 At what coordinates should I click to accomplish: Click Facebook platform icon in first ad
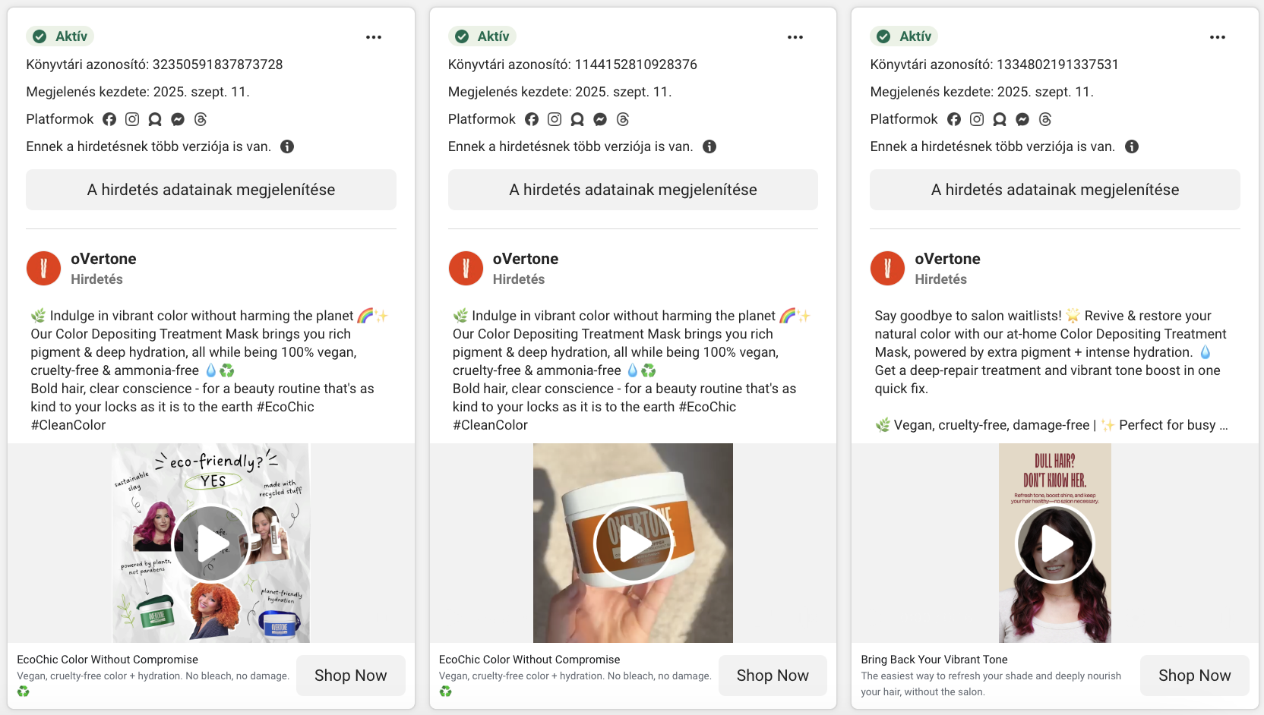(109, 119)
